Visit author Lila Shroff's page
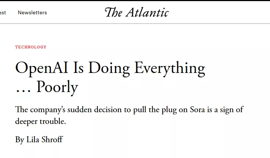Image resolution: width=270 pixels, height=158 pixels. click(x=45, y=139)
